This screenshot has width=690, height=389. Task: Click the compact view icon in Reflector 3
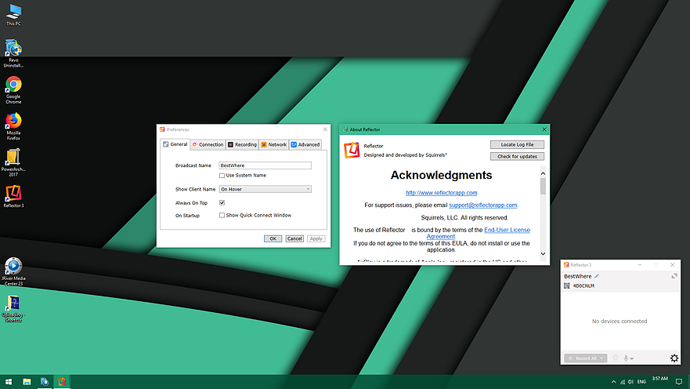[x=674, y=276]
